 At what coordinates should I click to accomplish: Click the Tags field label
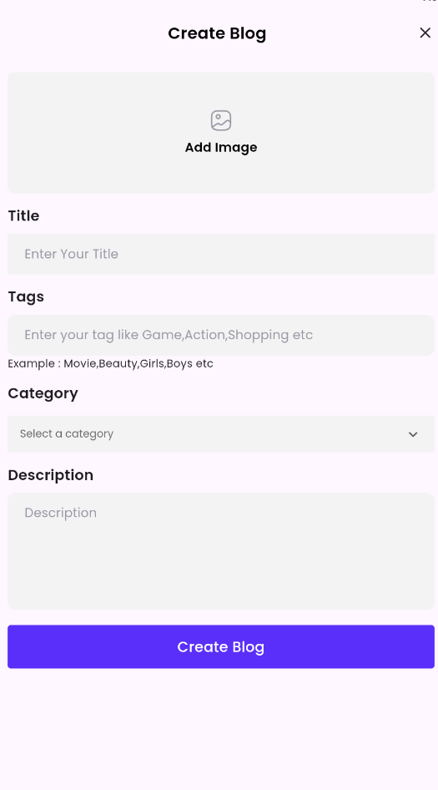click(x=26, y=296)
